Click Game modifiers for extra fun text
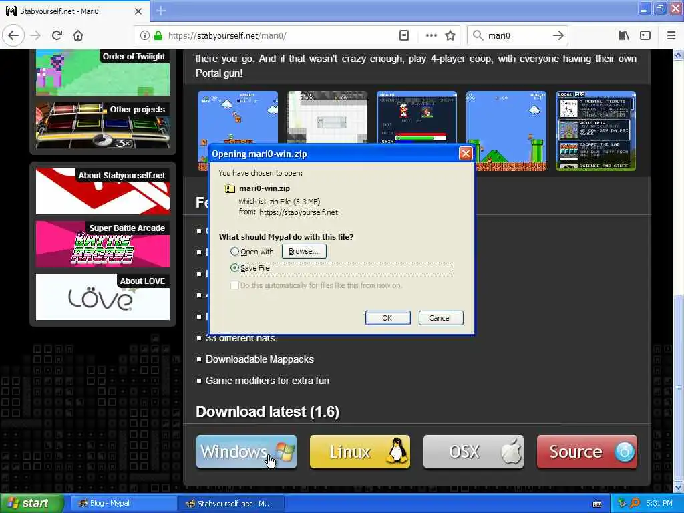The height and width of the screenshot is (513, 684). pos(267,381)
